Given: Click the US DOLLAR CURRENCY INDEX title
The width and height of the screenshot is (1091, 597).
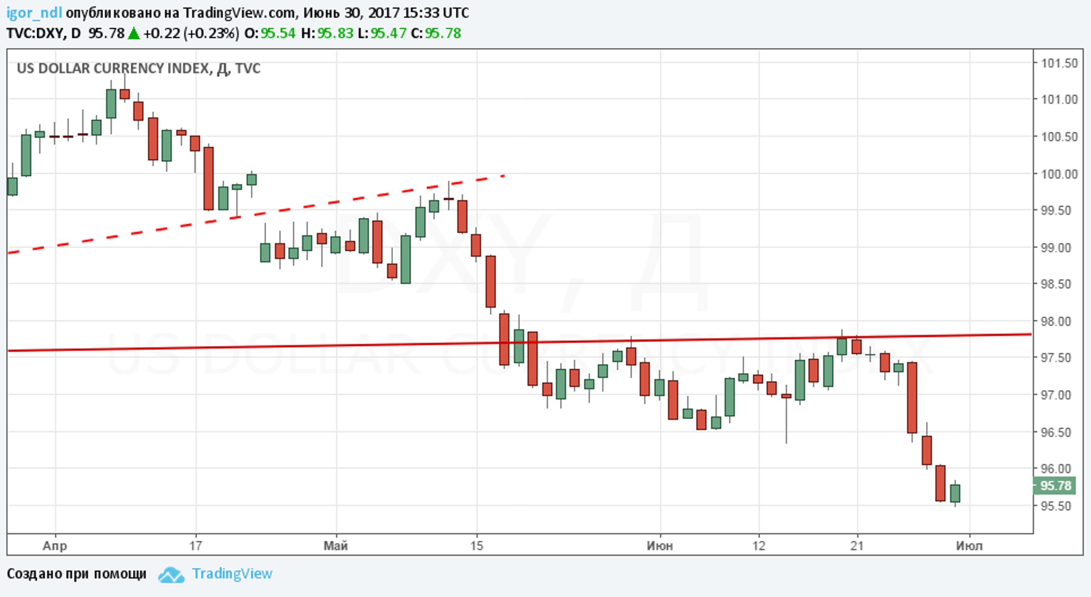Looking at the screenshot, I should pyautogui.click(x=138, y=68).
